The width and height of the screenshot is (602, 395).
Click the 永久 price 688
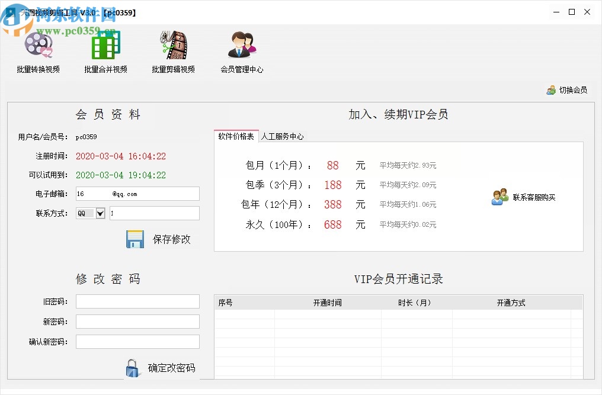tap(333, 224)
